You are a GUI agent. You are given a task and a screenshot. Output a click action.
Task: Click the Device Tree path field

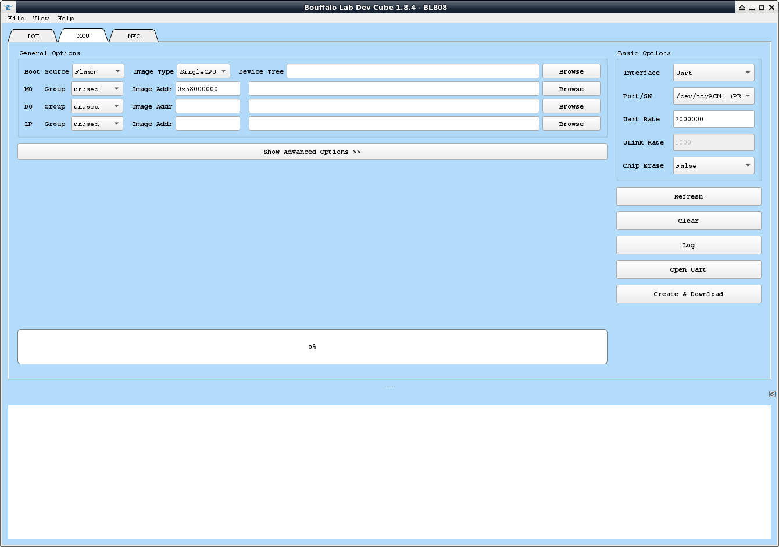(413, 71)
